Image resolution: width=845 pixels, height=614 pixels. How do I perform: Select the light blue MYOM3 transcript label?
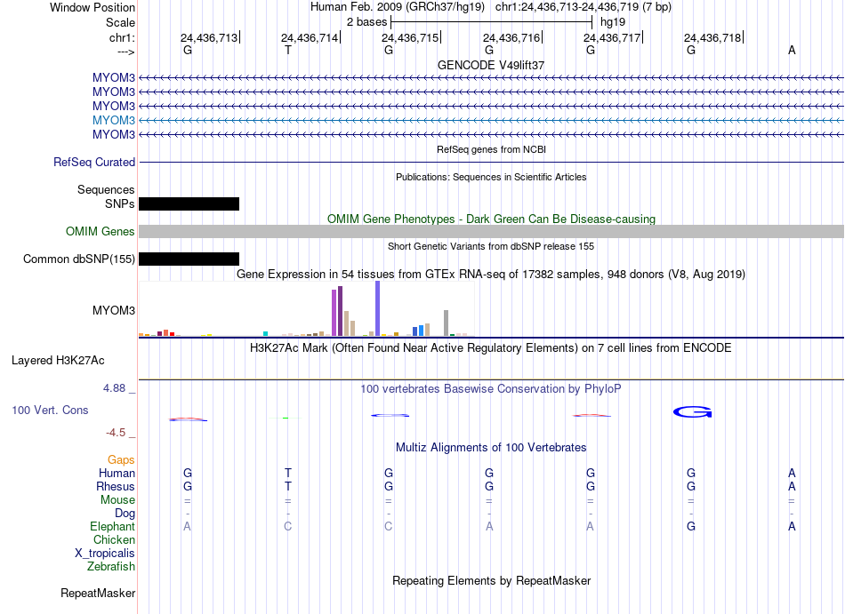point(114,120)
